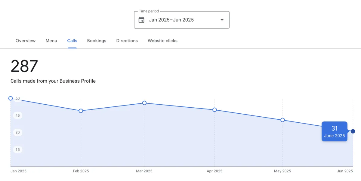Click the January 2025 data point
This screenshot has width=361, height=181.
point(11,98)
